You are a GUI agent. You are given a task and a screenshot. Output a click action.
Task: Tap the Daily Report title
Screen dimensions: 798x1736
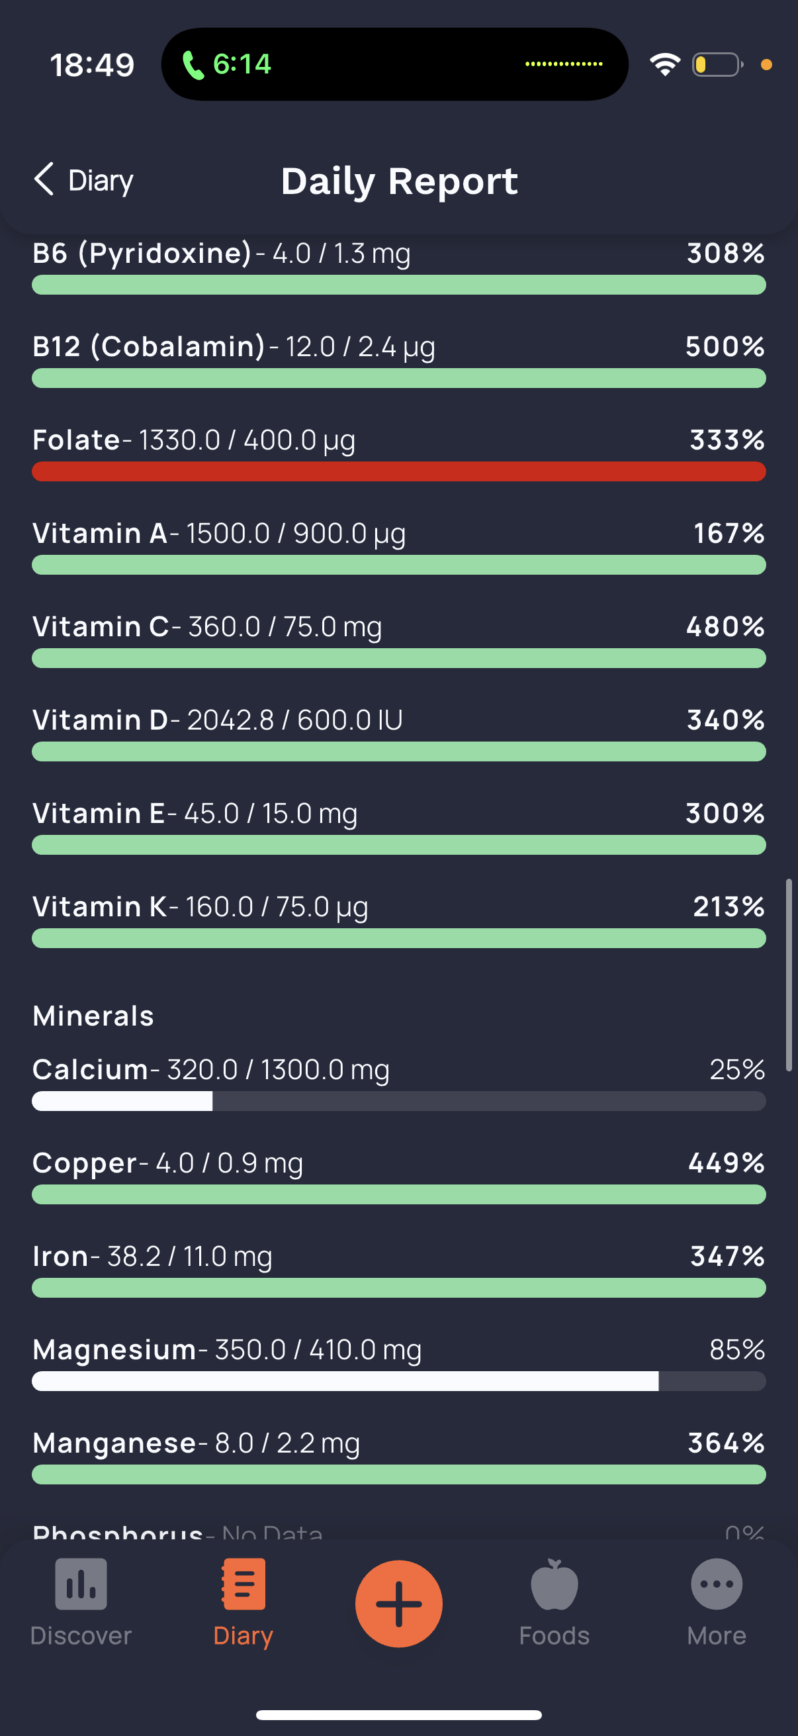tap(400, 181)
